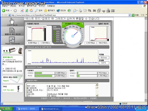Open the Mail icon dropdown arrow
The width and height of the screenshot is (148, 111).
[77, 11]
